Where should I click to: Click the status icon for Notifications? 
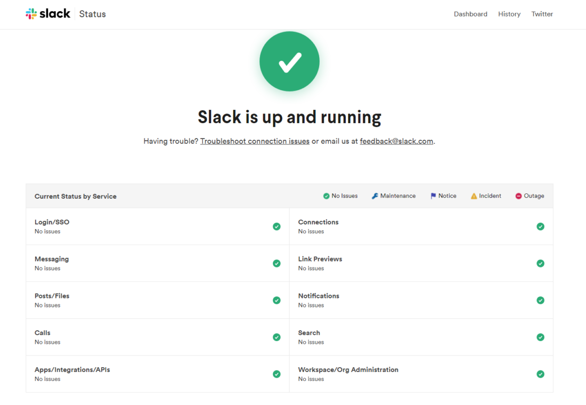540,300
